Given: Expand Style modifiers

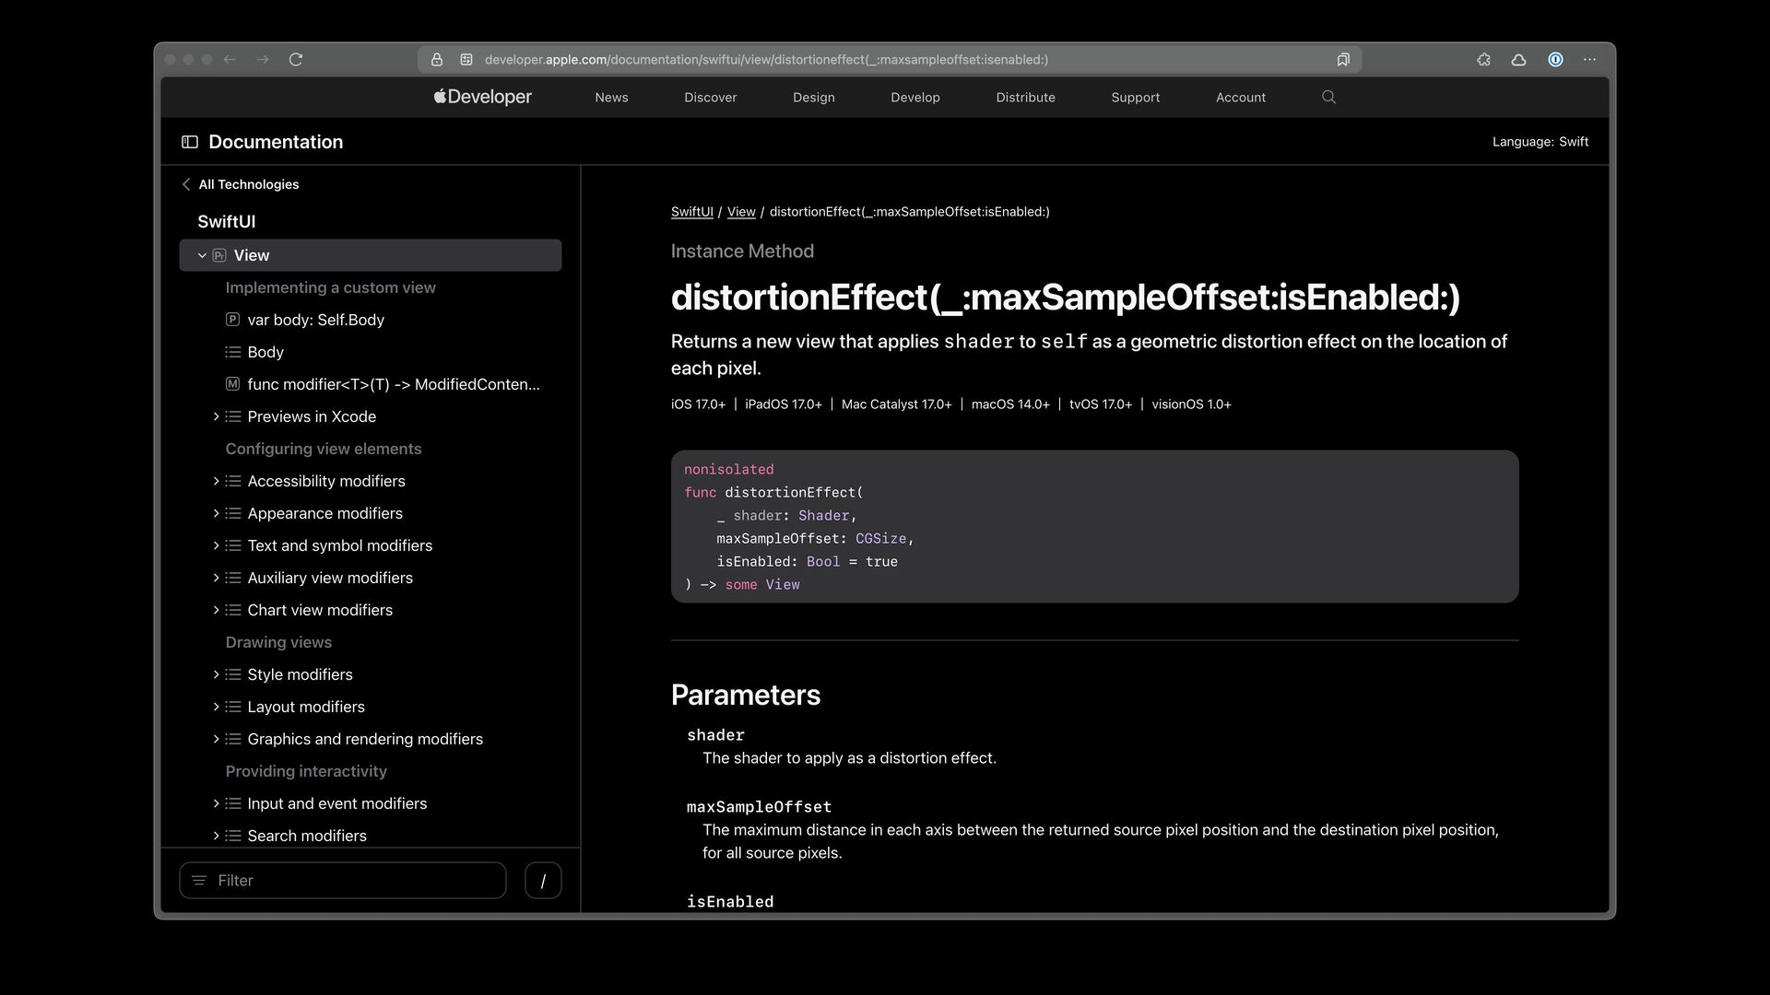Looking at the screenshot, I should click(216, 674).
